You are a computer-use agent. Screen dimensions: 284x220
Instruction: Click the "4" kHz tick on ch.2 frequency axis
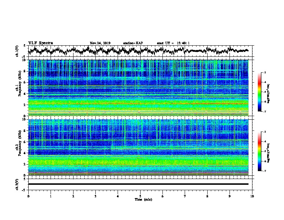pos(25,153)
